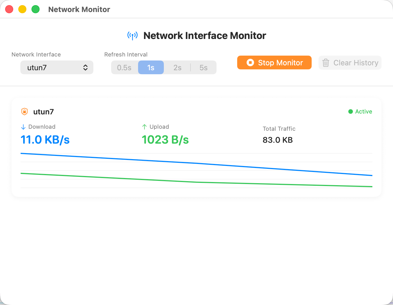Viewport: 393px width, 305px height.
Task: Click the blue download arrow icon
Action: tap(23, 126)
